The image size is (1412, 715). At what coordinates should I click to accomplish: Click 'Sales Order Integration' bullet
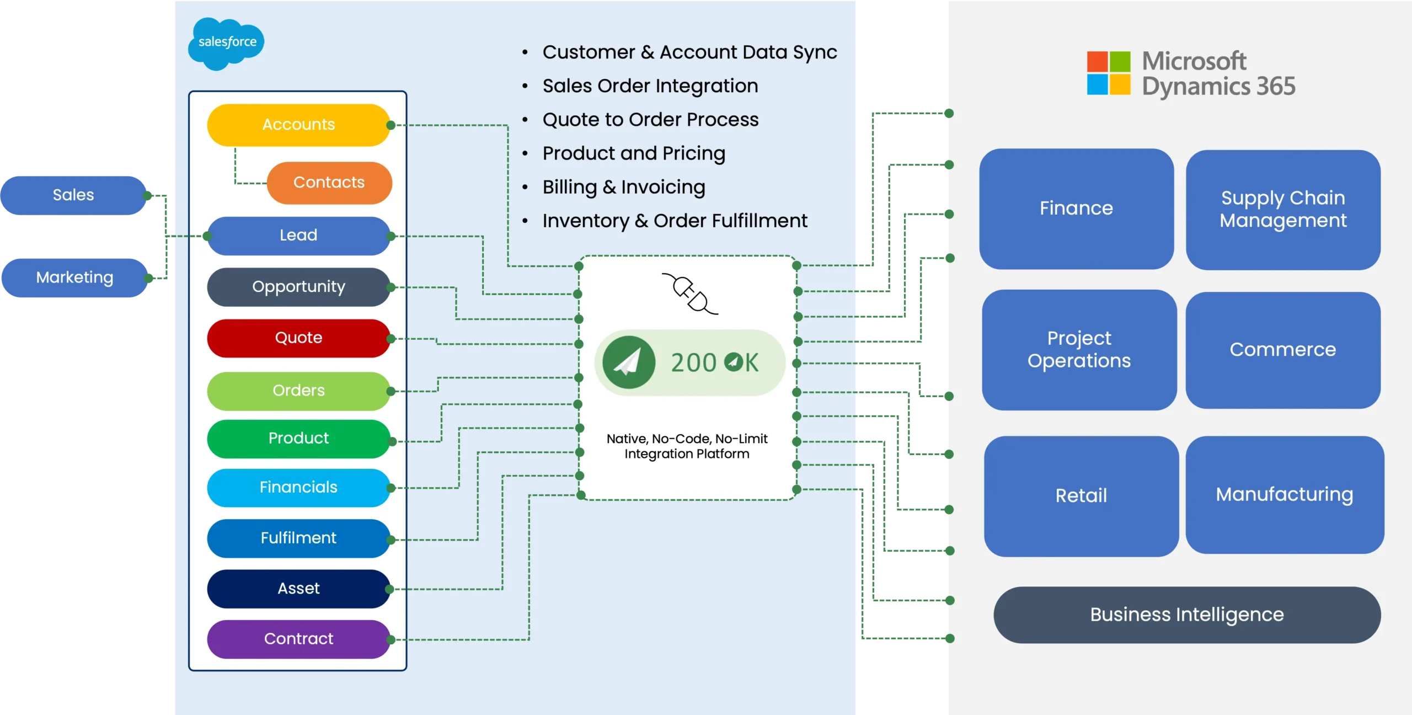click(650, 86)
